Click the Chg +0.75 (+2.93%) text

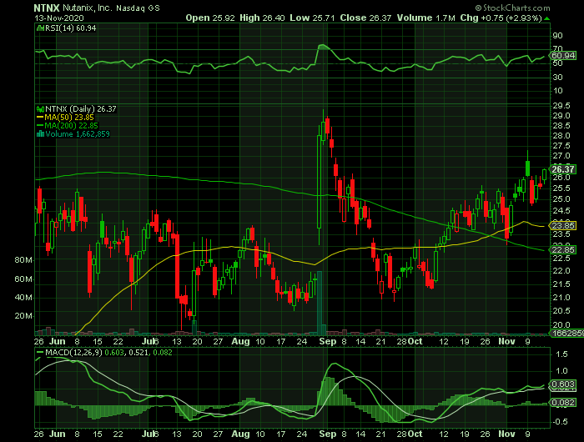(x=501, y=18)
